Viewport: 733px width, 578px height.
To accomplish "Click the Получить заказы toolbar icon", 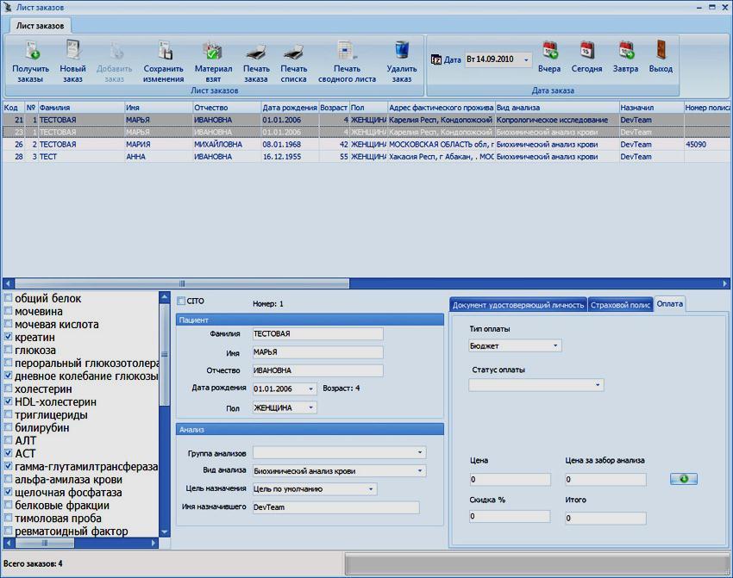I will 30,52.
